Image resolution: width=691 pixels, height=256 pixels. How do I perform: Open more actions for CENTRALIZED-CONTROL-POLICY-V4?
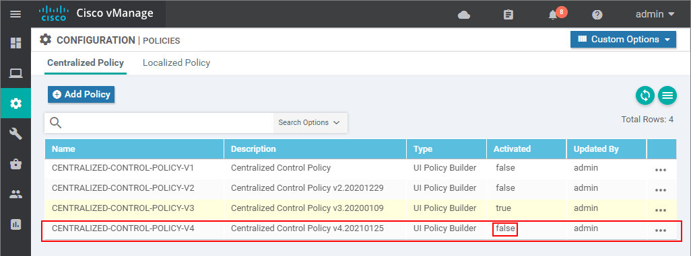point(661,230)
